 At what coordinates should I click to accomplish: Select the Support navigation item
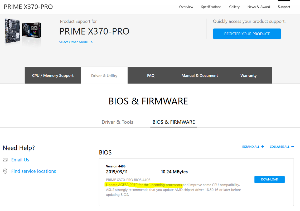tap(284, 7)
